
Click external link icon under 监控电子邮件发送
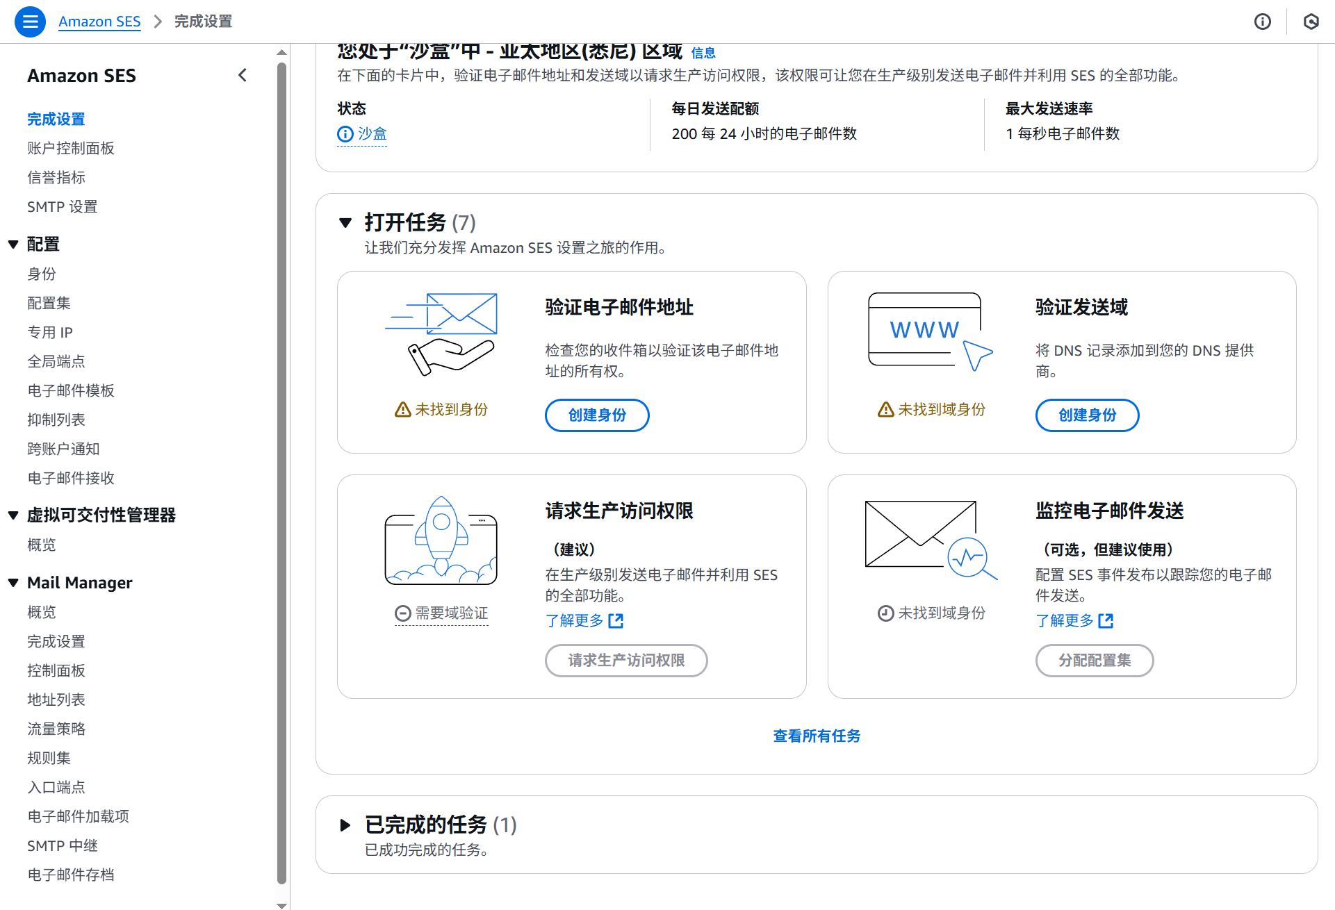tap(1106, 621)
